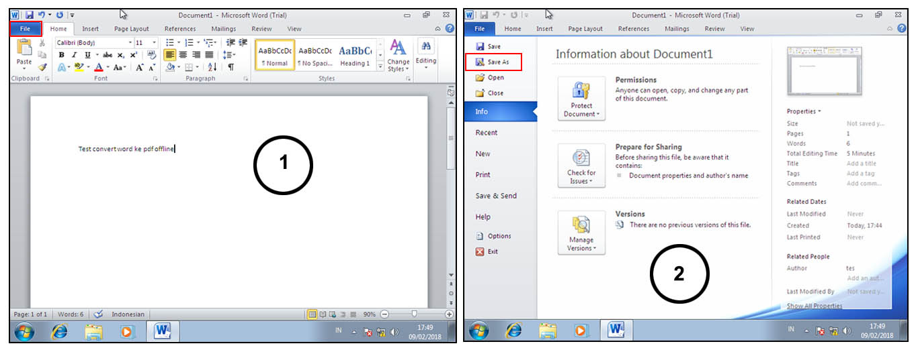
Task: Open the Check for Issues dropdown
Action: 581,166
